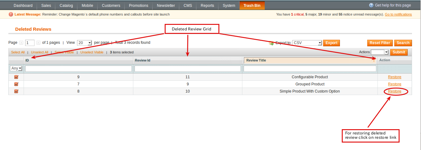Click the Configurable Product title cell

tap(310, 77)
